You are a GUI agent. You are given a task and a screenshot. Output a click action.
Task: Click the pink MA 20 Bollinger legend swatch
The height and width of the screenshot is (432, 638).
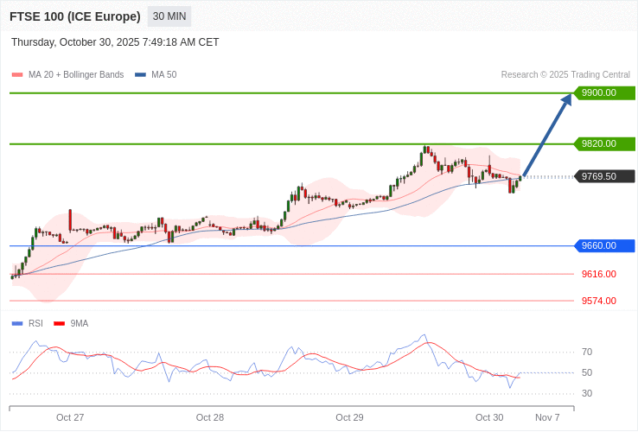tap(17, 75)
